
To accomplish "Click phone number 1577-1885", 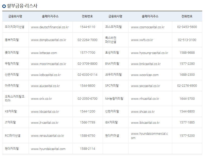I will tap(187, 122).
